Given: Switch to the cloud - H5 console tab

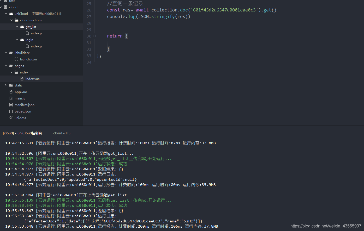Looking at the screenshot, I should [62, 133].
